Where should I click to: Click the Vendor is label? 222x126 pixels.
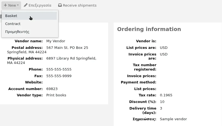(x=146, y=41)
